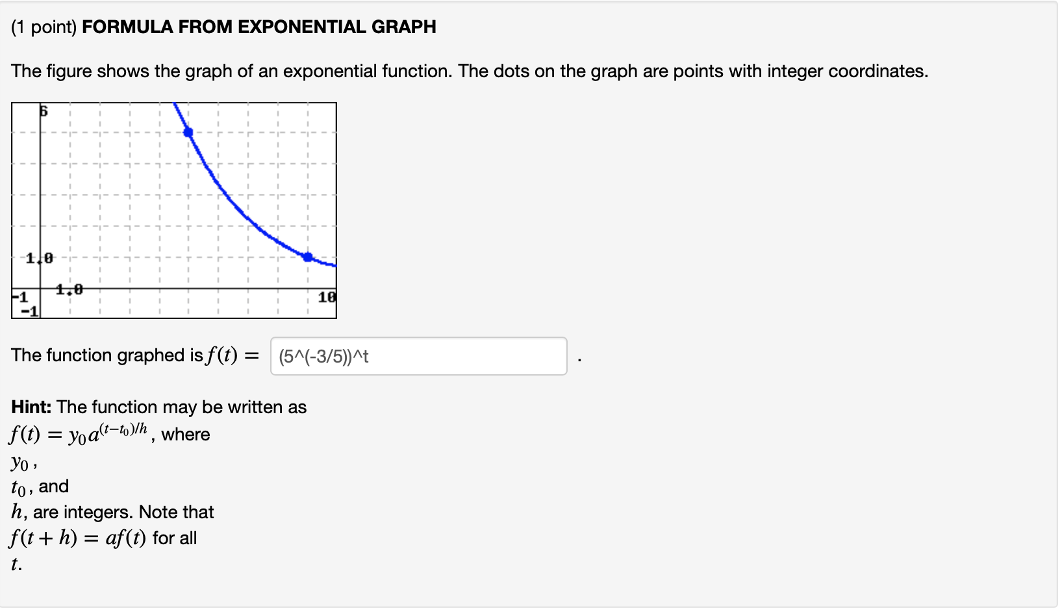Click the -1 label below the x-axis
This screenshot has width=1060, height=611.
[31, 312]
